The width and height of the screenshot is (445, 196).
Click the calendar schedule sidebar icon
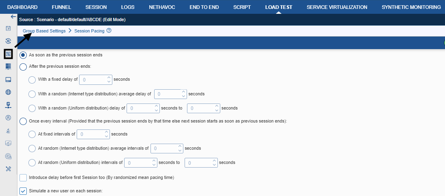(8, 28)
